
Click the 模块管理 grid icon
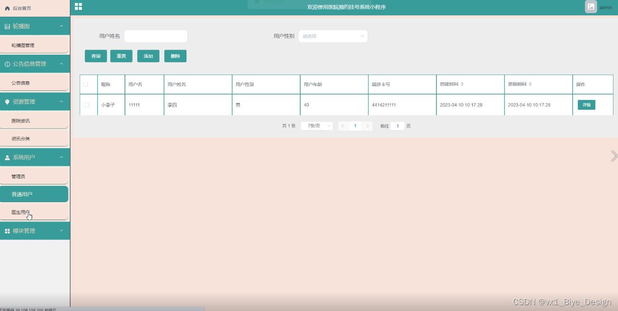click(x=7, y=231)
